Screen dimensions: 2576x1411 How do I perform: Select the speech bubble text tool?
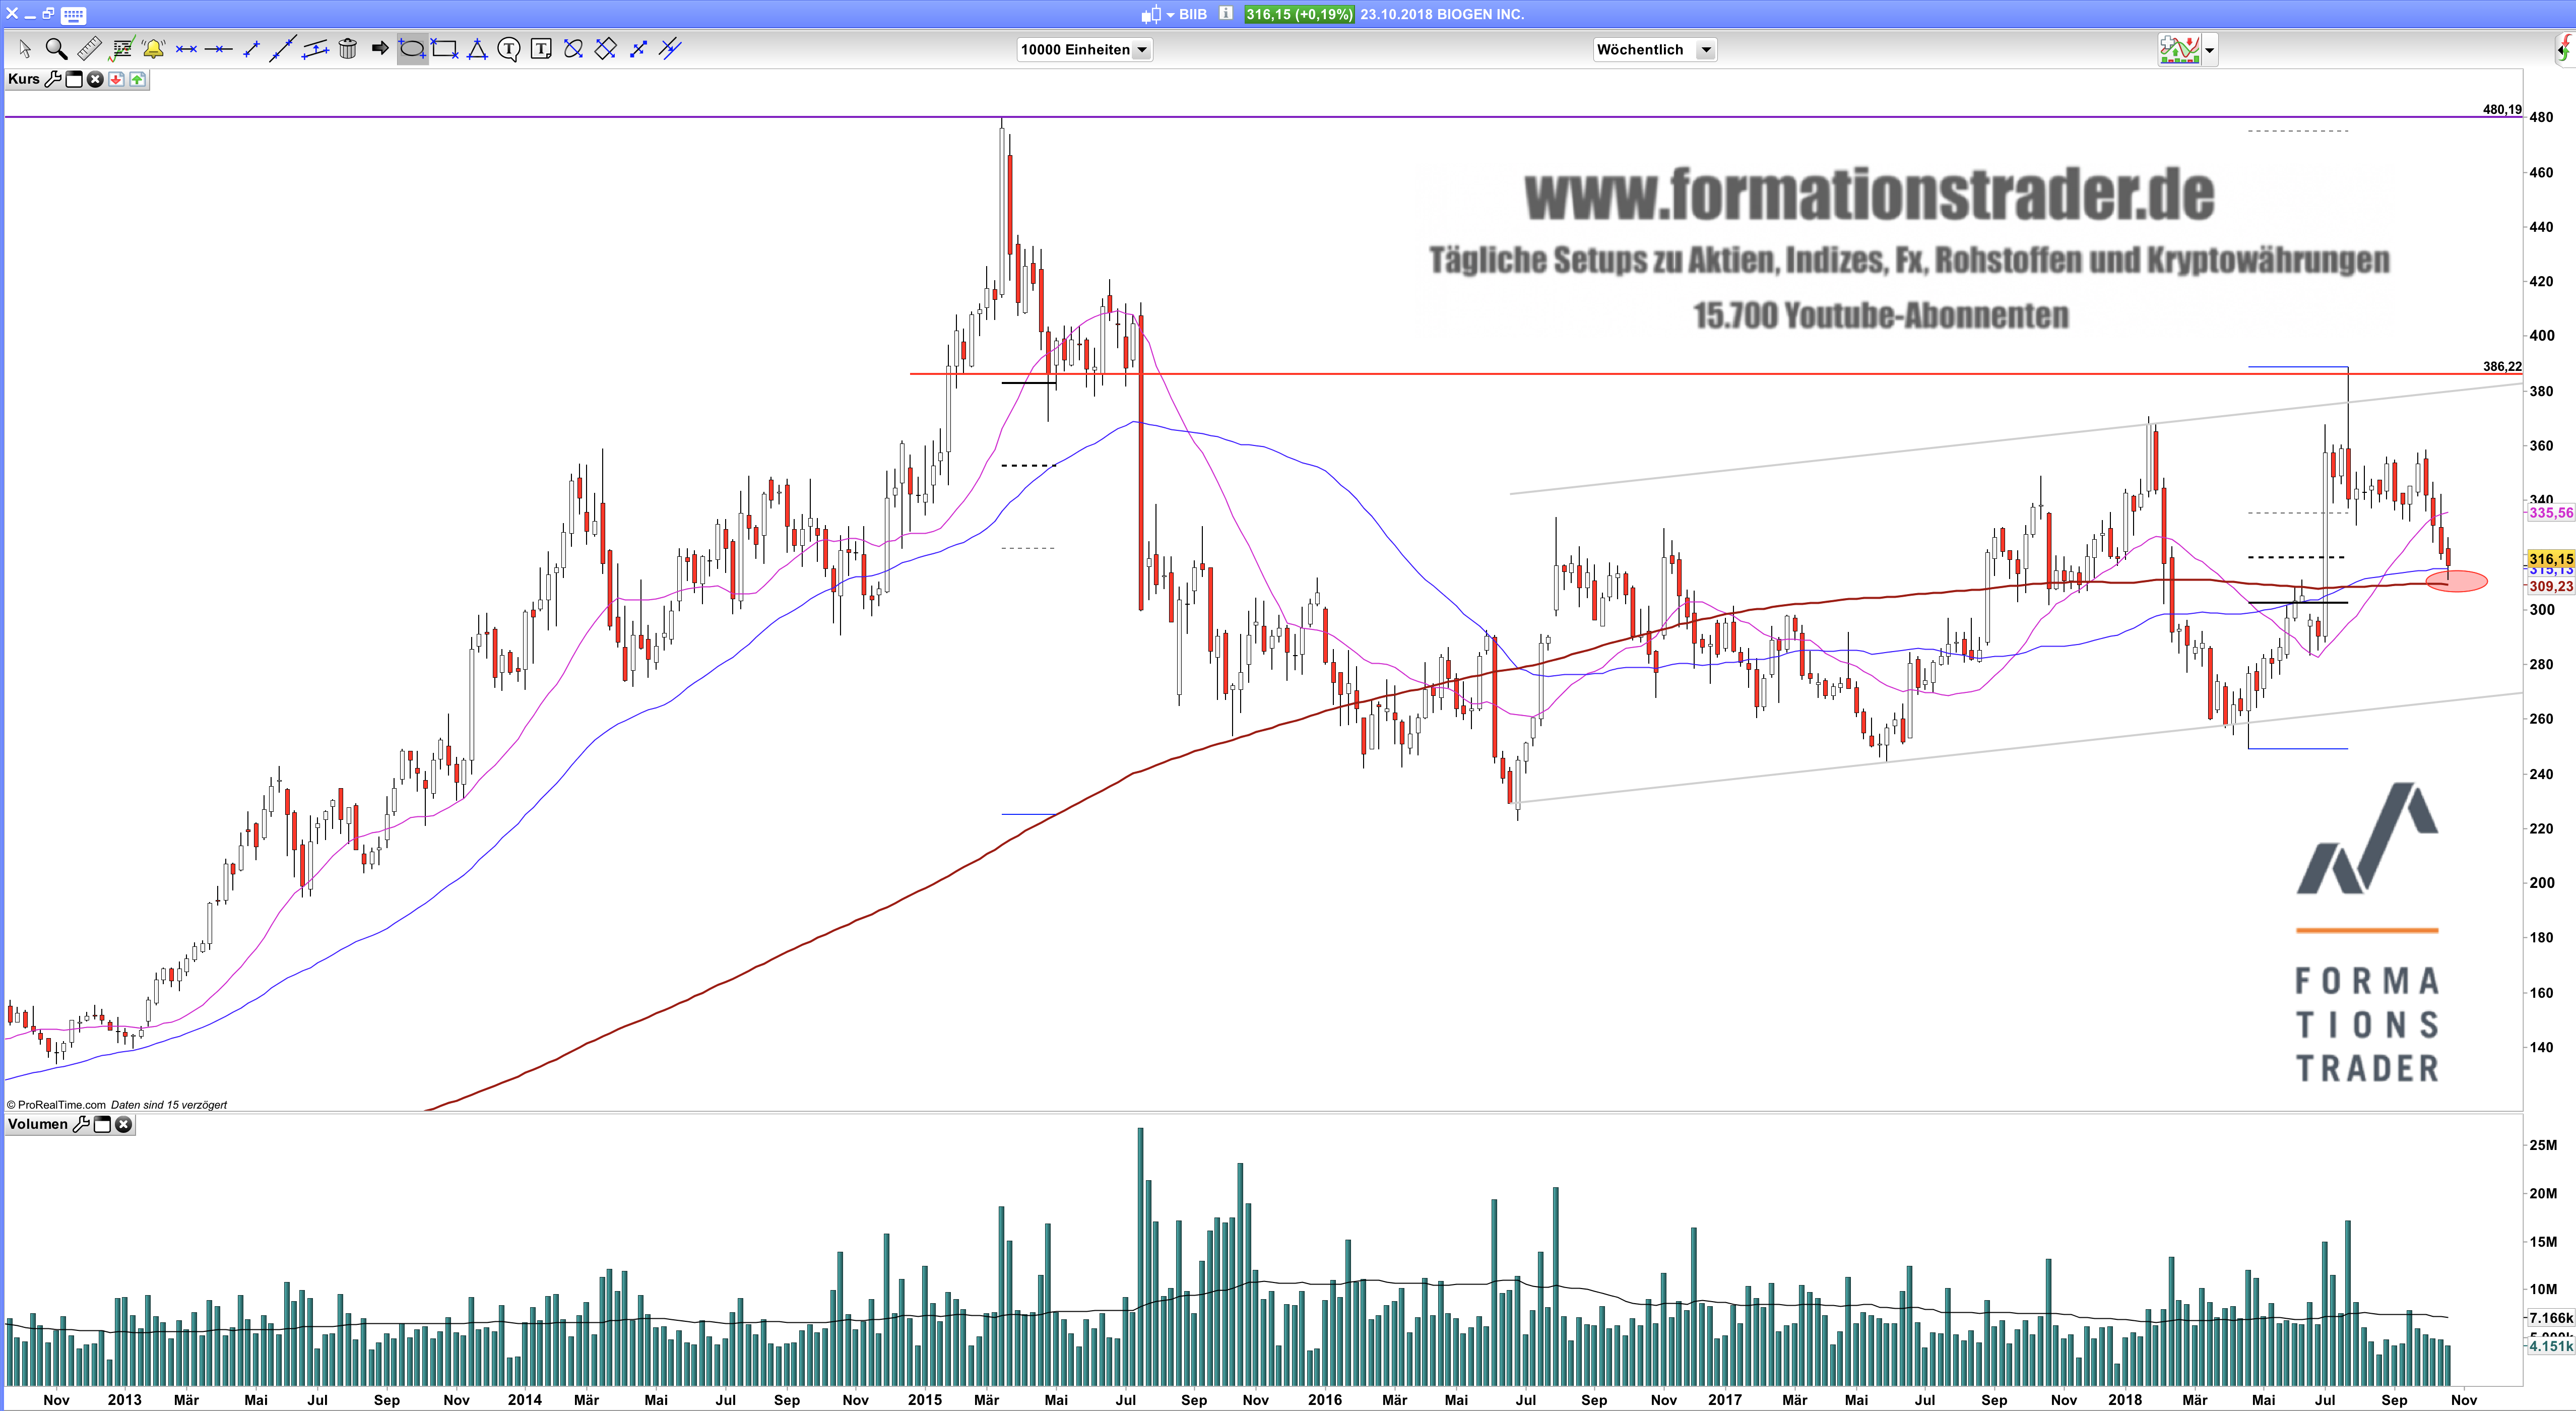(x=509, y=49)
